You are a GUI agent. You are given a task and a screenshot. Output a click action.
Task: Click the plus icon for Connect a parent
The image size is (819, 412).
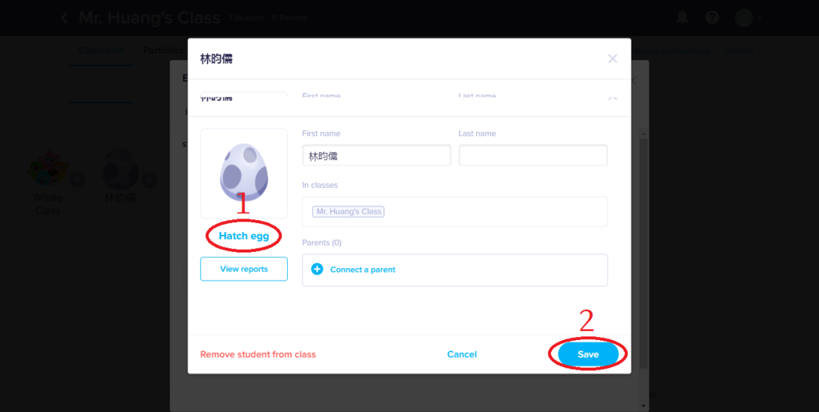(x=317, y=270)
